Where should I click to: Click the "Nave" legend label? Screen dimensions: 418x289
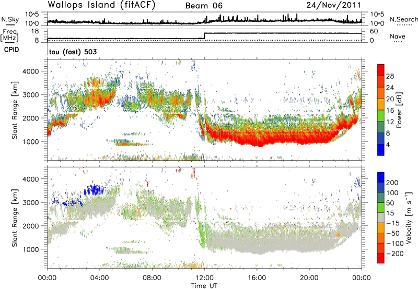[x=398, y=37]
